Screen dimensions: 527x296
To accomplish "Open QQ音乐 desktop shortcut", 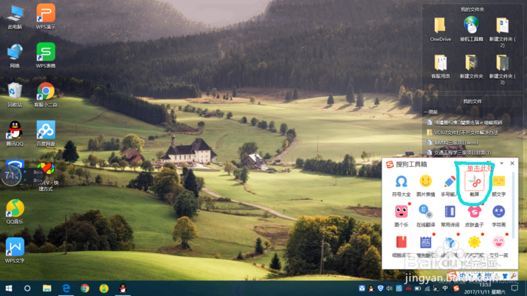I will pos(15,212).
